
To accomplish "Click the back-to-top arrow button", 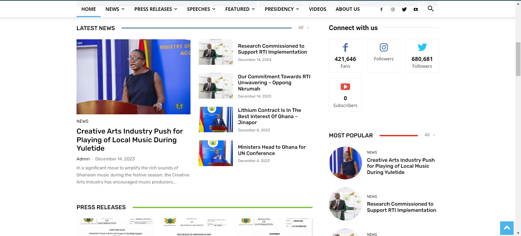I will (x=507, y=228).
